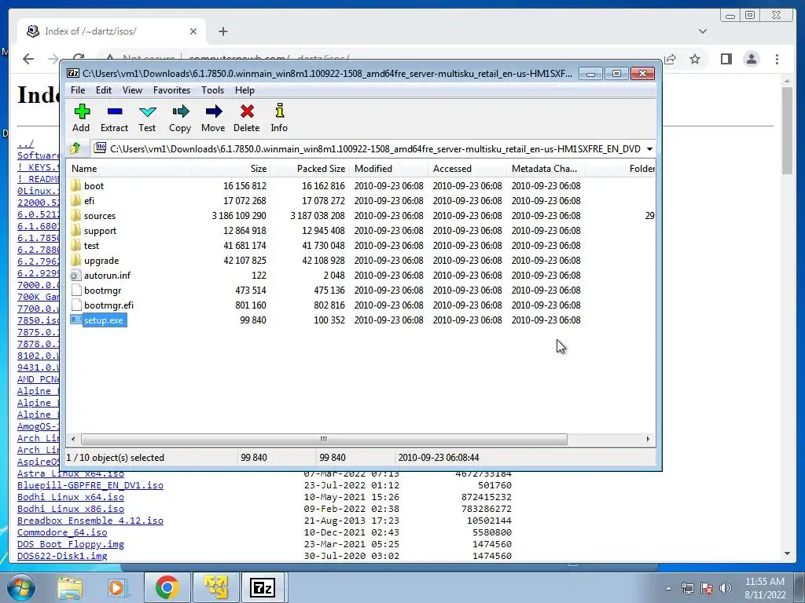The height and width of the screenshot is (603, 805).
Task: Switch to Chrome in the taskbar
Action: click(167, 587)
